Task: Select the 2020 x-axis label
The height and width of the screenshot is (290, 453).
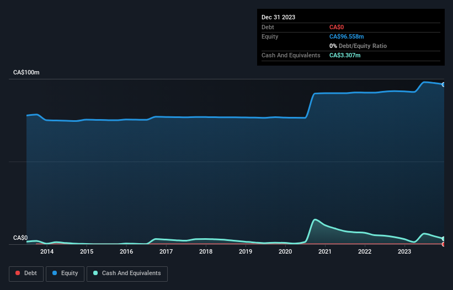Action: pos(285,251)
